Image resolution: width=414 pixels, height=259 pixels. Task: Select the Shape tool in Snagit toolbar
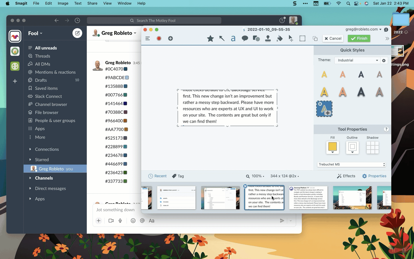(x=256, y=39)
